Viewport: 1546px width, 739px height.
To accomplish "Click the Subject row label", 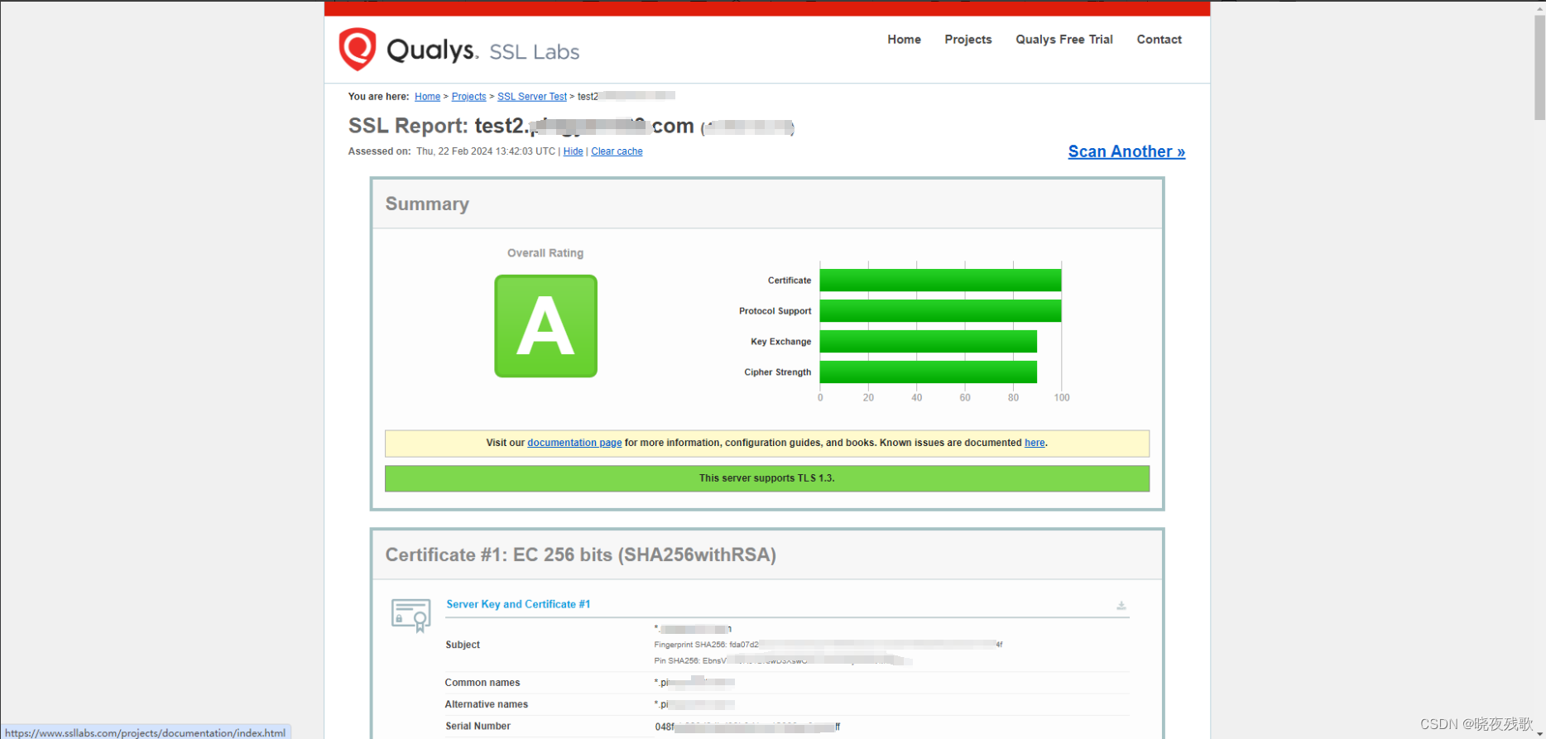I will click(x=463, y=645).
